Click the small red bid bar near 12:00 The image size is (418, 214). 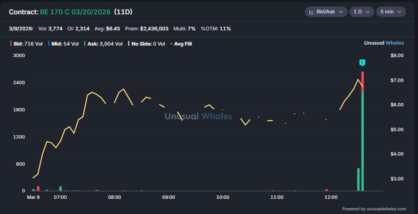pyautogui.click(x=326, y=190)
